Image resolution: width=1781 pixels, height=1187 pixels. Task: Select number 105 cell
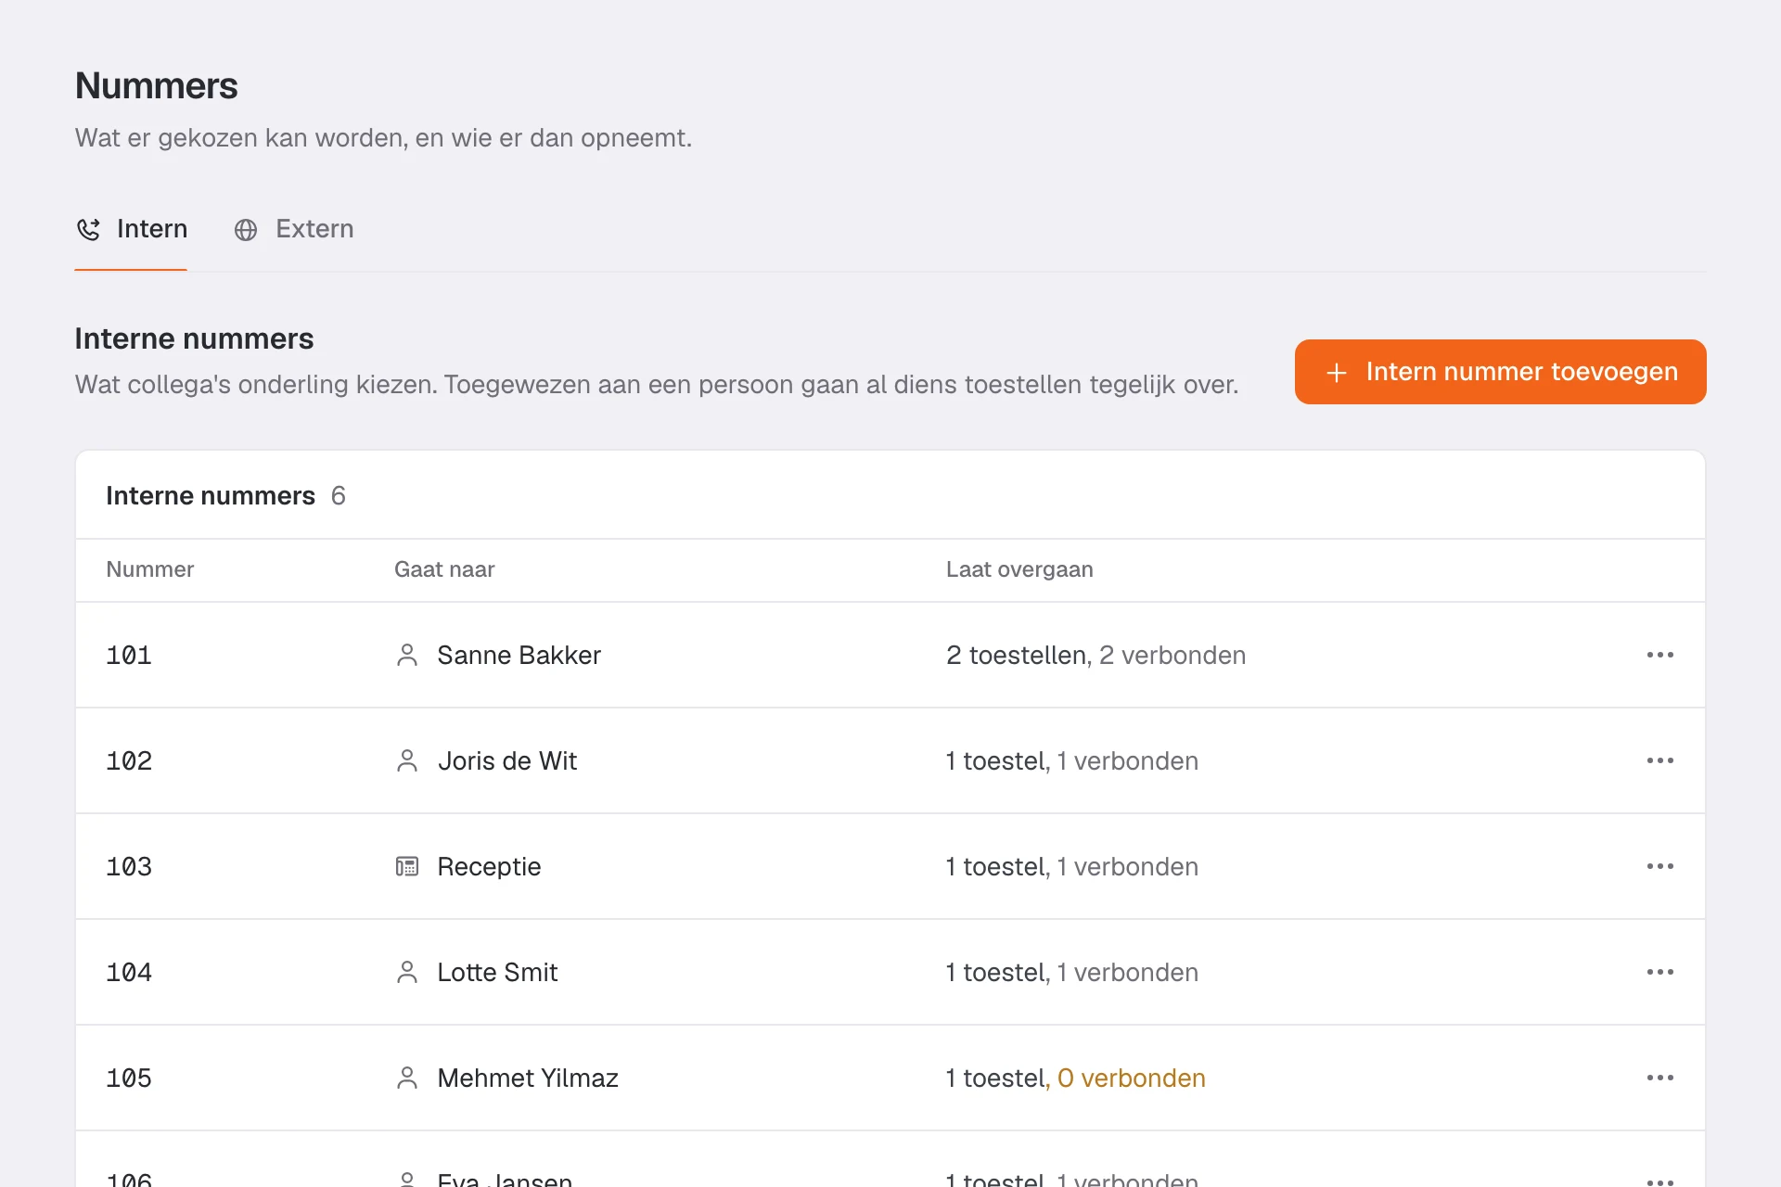tap(129, 1079)
